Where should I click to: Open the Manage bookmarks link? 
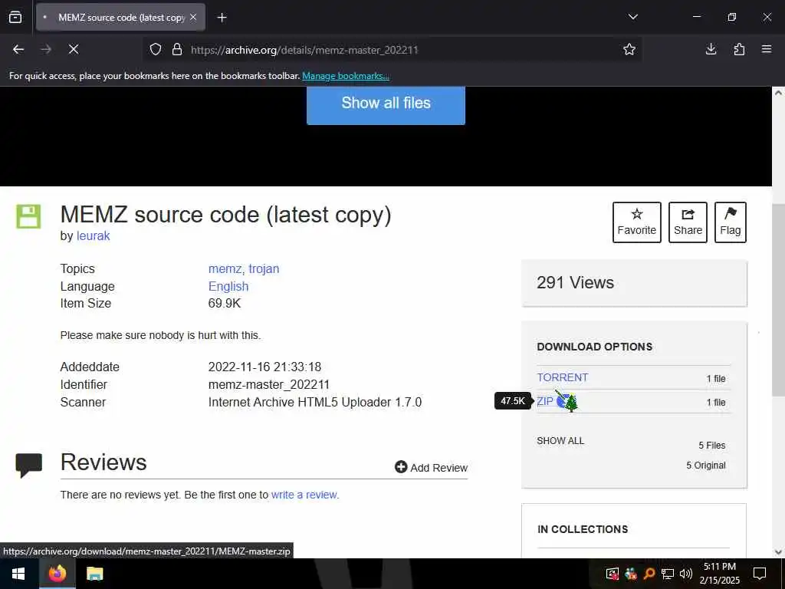pos(346,76)
